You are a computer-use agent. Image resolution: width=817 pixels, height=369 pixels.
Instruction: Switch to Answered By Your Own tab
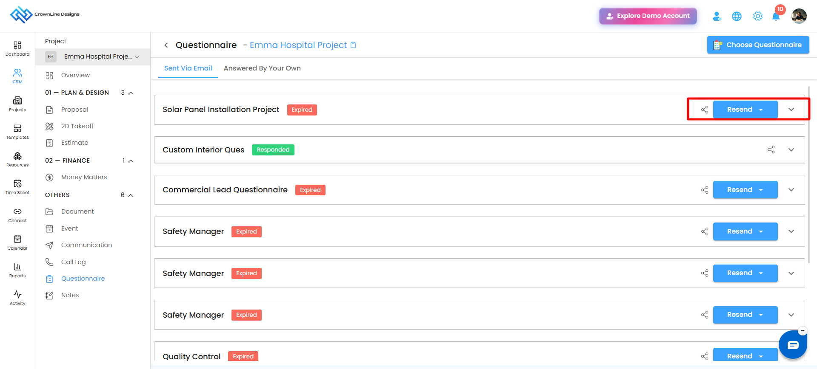click(x=262, y=68)
